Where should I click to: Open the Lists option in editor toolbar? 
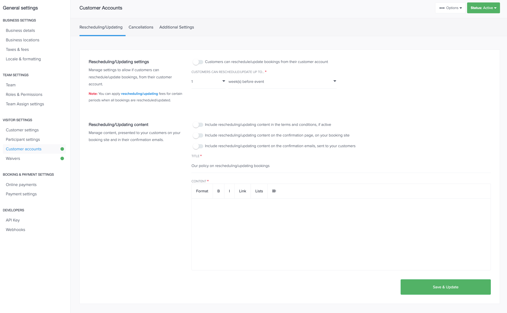coord(259,191)
